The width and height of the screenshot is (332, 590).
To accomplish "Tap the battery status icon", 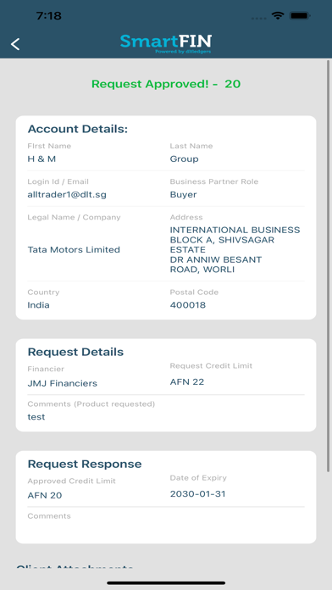I will click(300, 16).
